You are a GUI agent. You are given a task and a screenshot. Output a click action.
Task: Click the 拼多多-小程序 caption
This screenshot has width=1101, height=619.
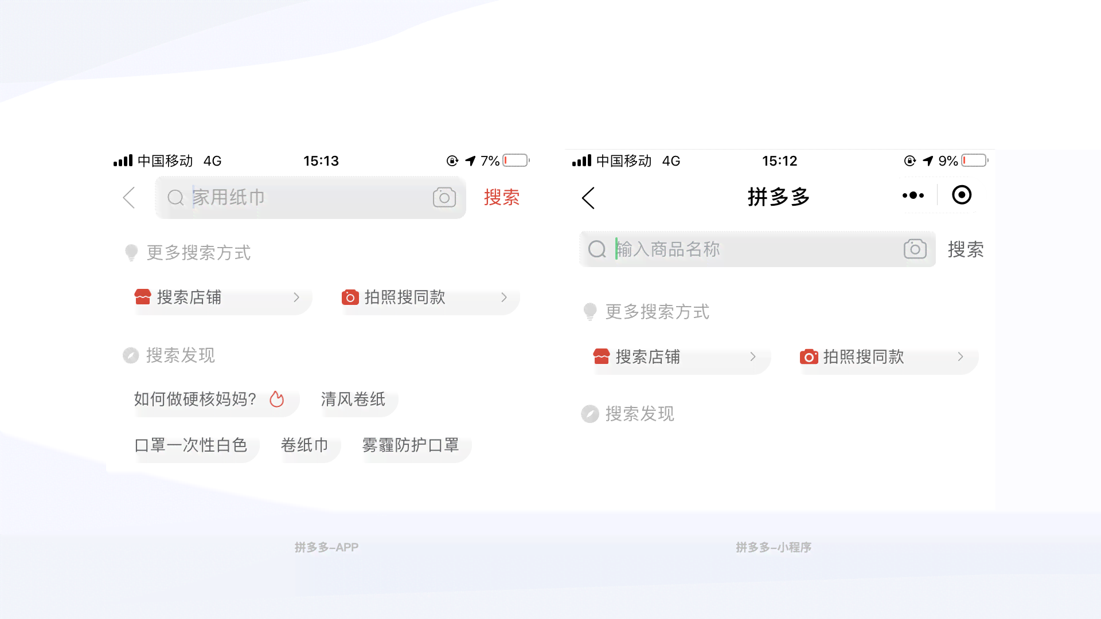pyautogui.click(x=774, y=547)
